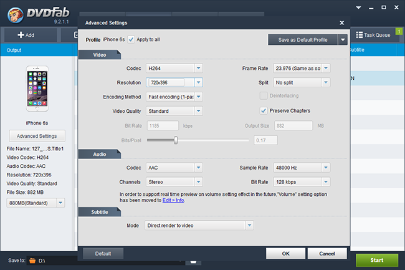Click the Add plus icon
Image resolution: width=405 pixels, height=270 pixels.
[21, 35]
